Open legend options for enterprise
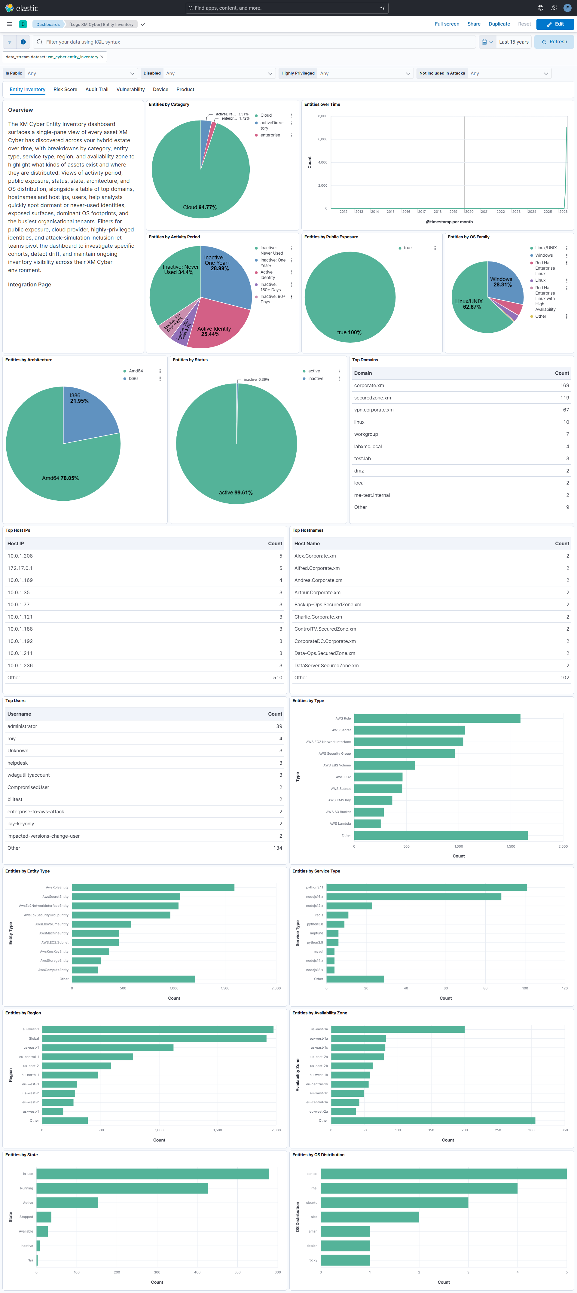 coord(291,135)
